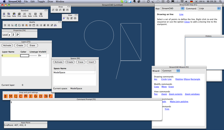
Task: Toggle the On visibility cell for layer 0
Action: 42,56
